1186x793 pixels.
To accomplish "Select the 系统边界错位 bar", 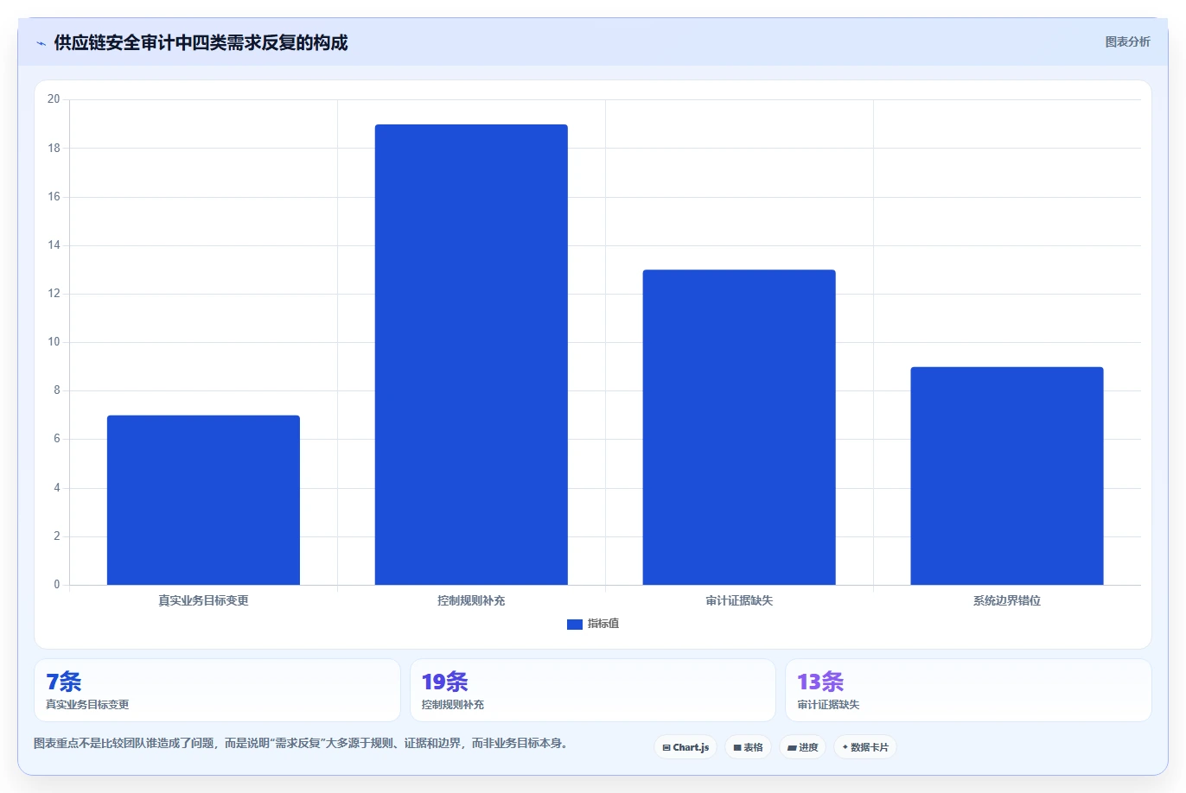I will tap(1007, 476).
